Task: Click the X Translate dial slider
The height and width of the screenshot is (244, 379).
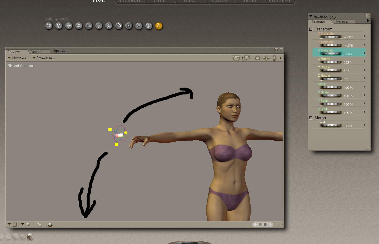Action: coord(331,37)
